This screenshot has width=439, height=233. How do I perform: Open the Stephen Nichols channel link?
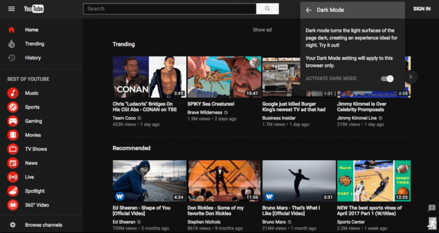[x=204, y=222]
